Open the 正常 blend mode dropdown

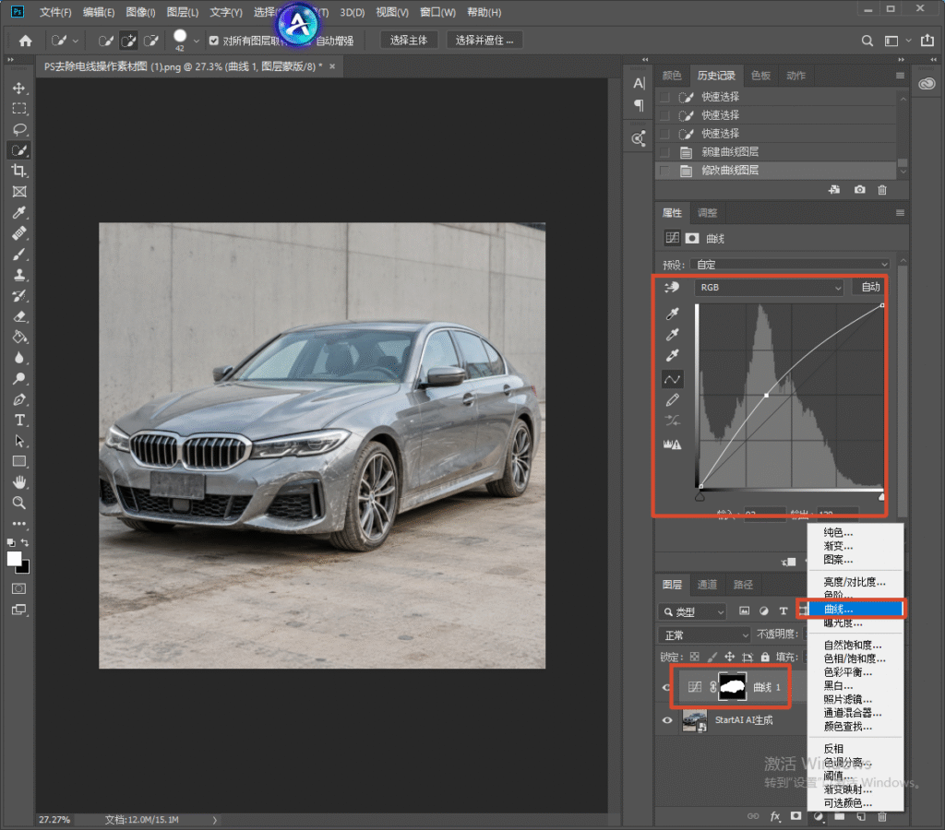[704, 635]
